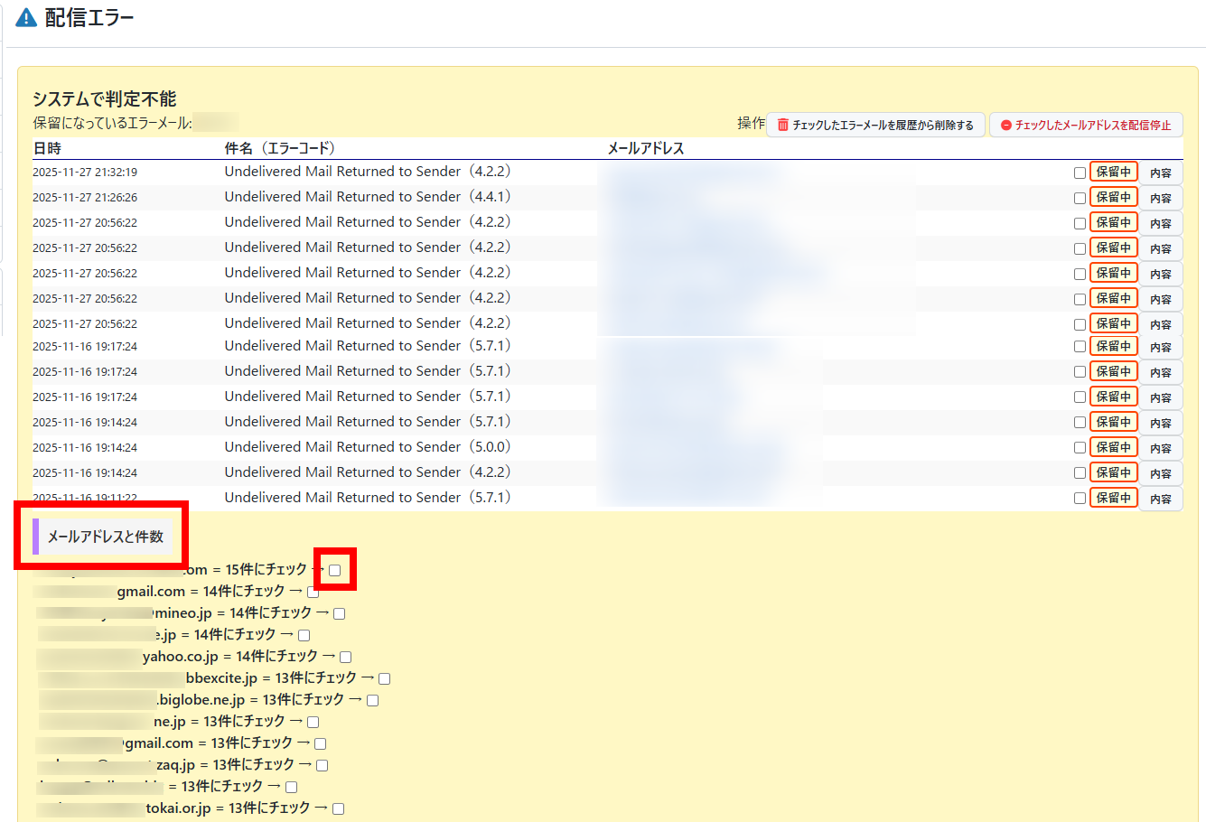Click the red stop icon on stop-delivery button
Screen dimensions: 1206x822
click(x=1005, y=125)
